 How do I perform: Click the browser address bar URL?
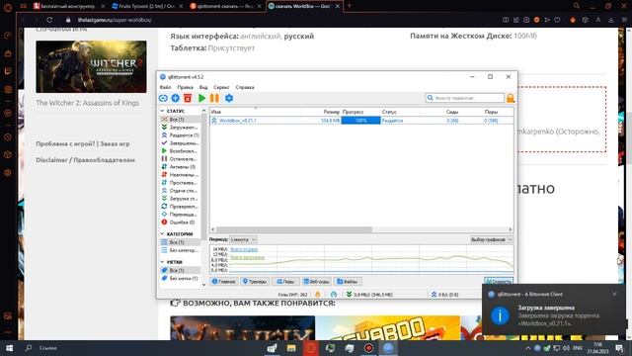pyautogui.click(x=115, y=20)
